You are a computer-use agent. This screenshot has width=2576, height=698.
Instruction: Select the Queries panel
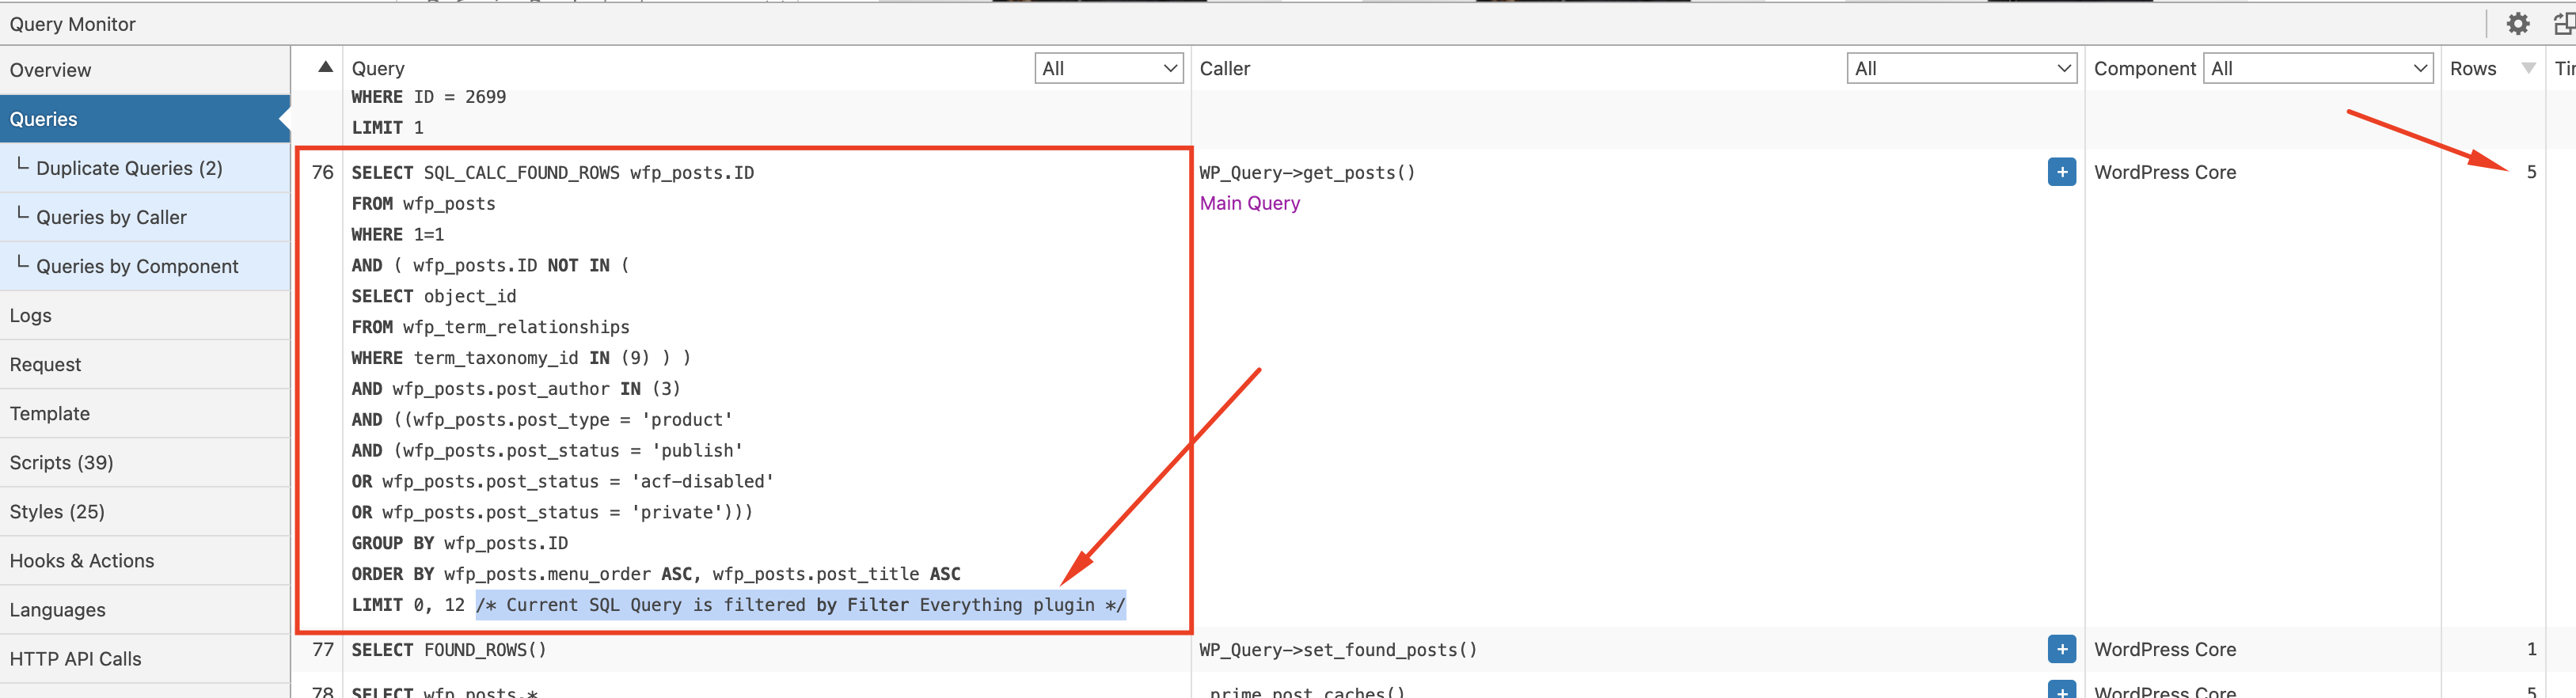tap(145, 119)
